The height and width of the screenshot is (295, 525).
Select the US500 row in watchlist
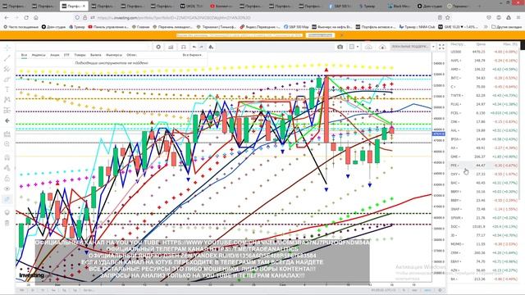[484, 52]
